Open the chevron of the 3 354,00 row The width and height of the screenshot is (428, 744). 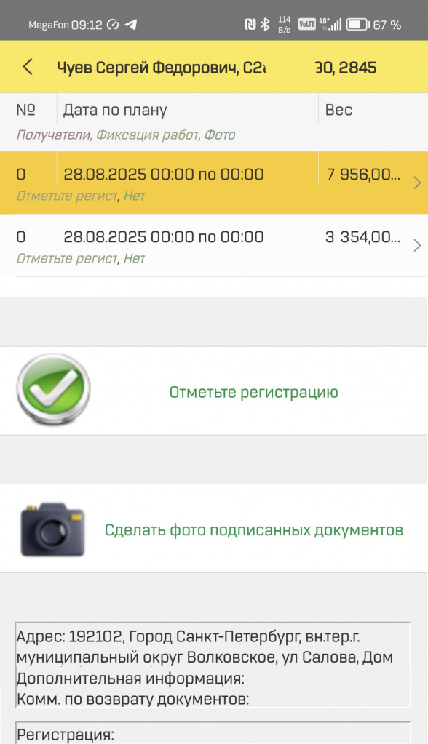coord(417,245)
